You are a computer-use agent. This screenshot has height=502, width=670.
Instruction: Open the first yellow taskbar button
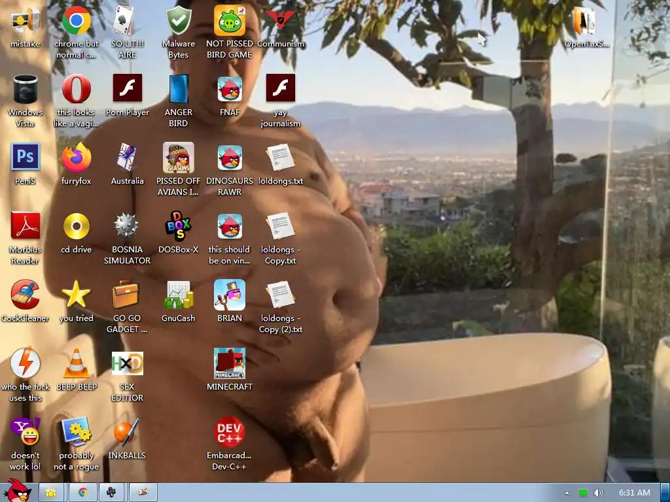click(51, 493)
